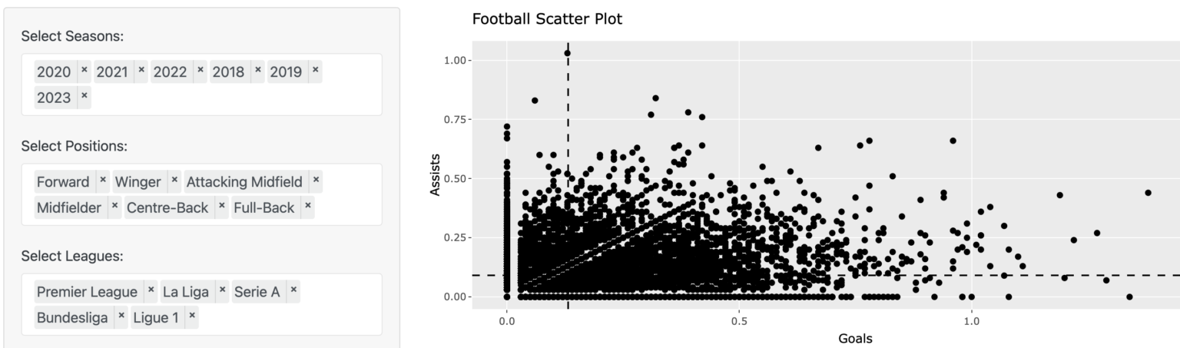Remove the La Liga league tag
This screenshot has width=1180, height=348.
click(223, 290)
